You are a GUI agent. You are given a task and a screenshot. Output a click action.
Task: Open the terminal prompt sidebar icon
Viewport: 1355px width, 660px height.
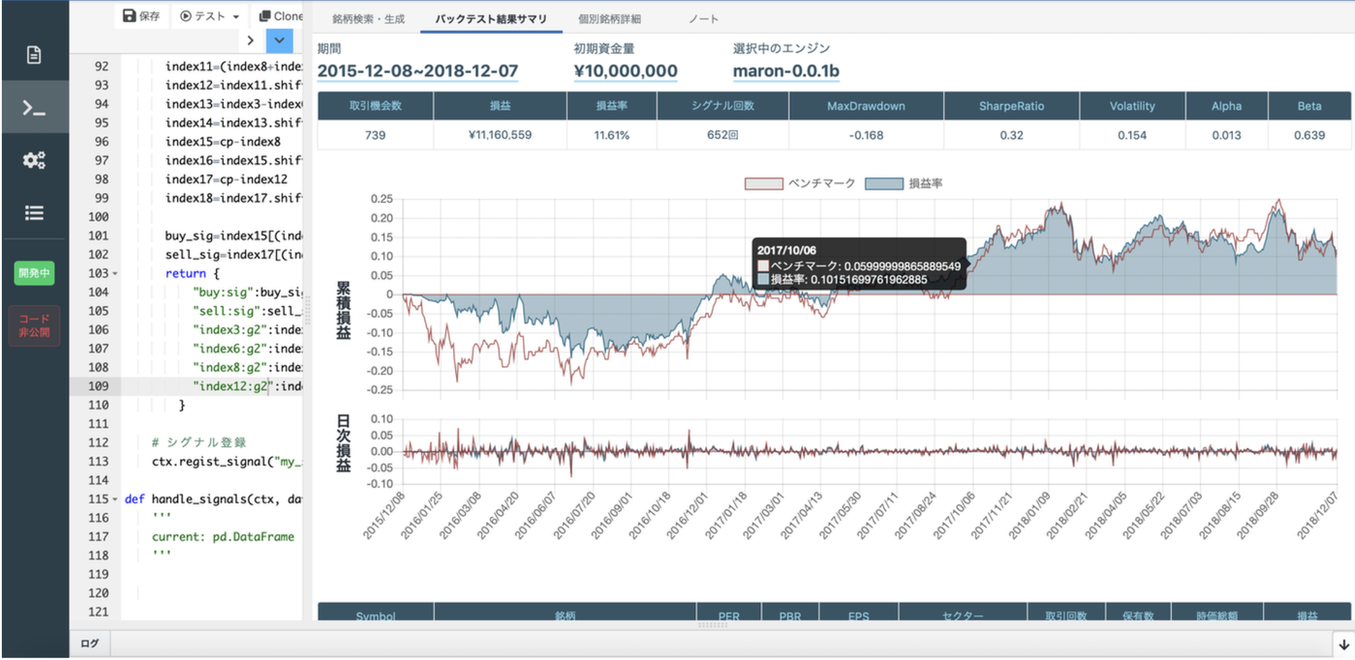click(x=34, y=108)
